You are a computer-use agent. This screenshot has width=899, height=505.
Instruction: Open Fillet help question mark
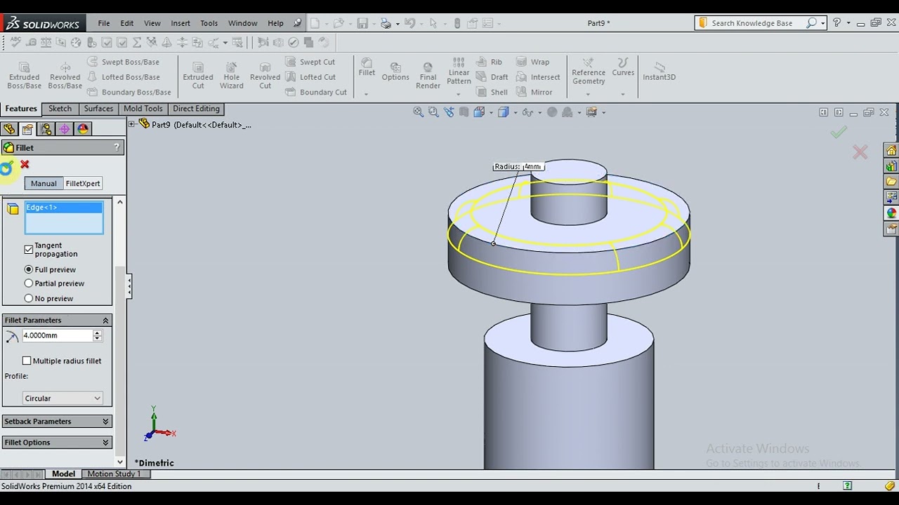click(x=117, y=147)
